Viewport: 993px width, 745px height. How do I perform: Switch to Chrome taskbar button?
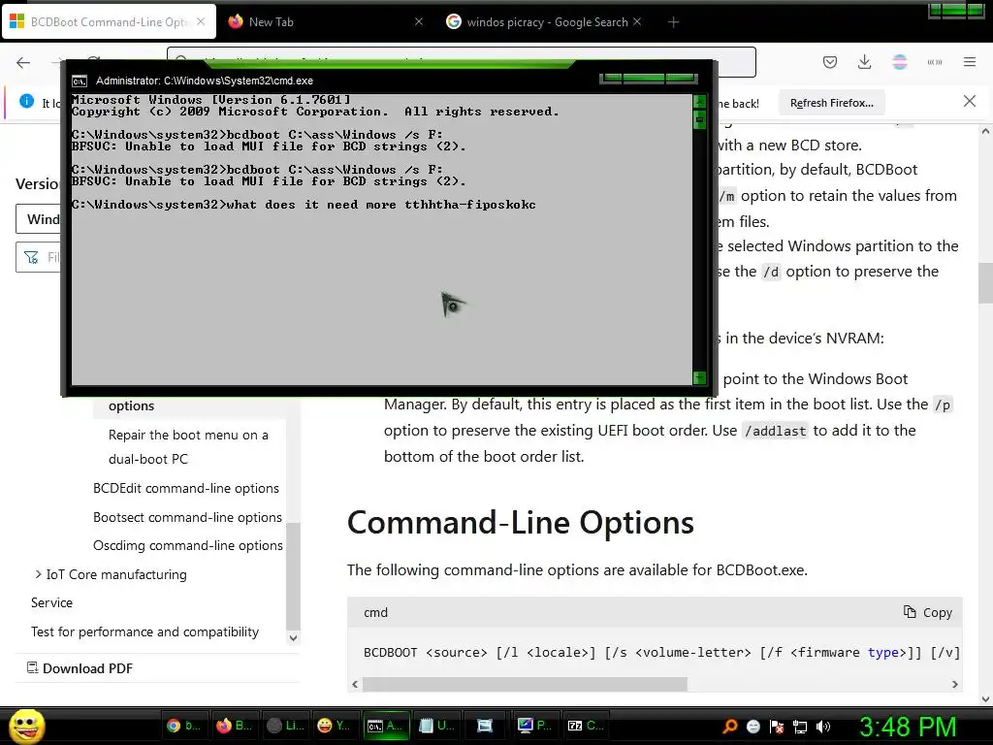tap(183, 726)
